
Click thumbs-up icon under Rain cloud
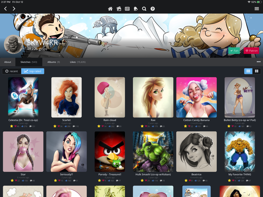pos(109,126)
